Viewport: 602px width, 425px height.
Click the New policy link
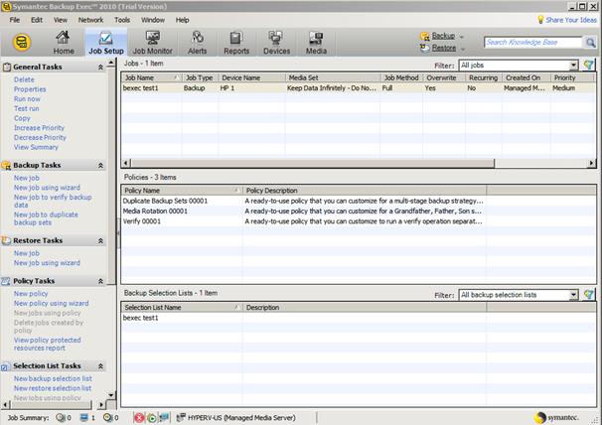[31, 294]
